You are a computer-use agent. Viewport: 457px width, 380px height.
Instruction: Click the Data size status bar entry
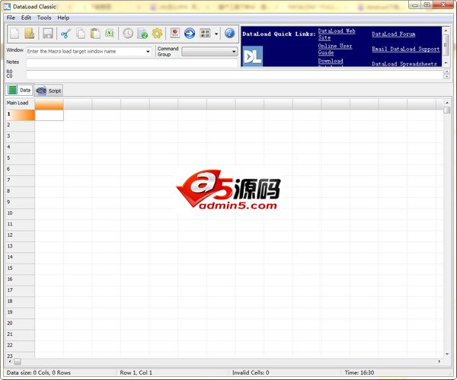39,372
